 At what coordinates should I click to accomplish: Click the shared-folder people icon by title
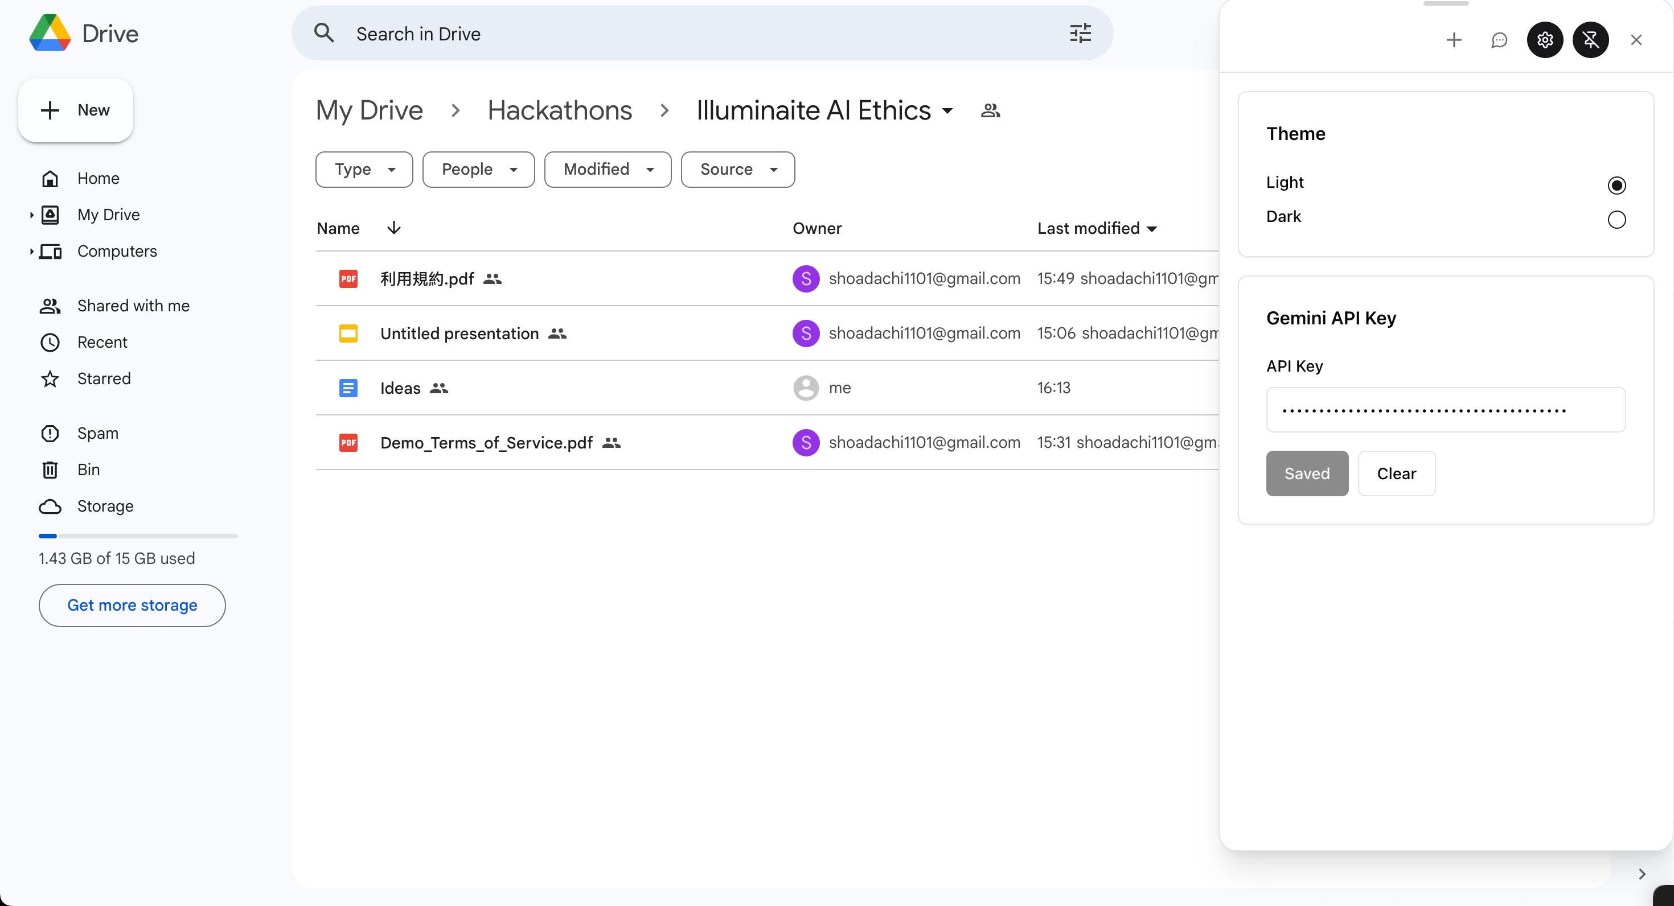coord(990,110)
